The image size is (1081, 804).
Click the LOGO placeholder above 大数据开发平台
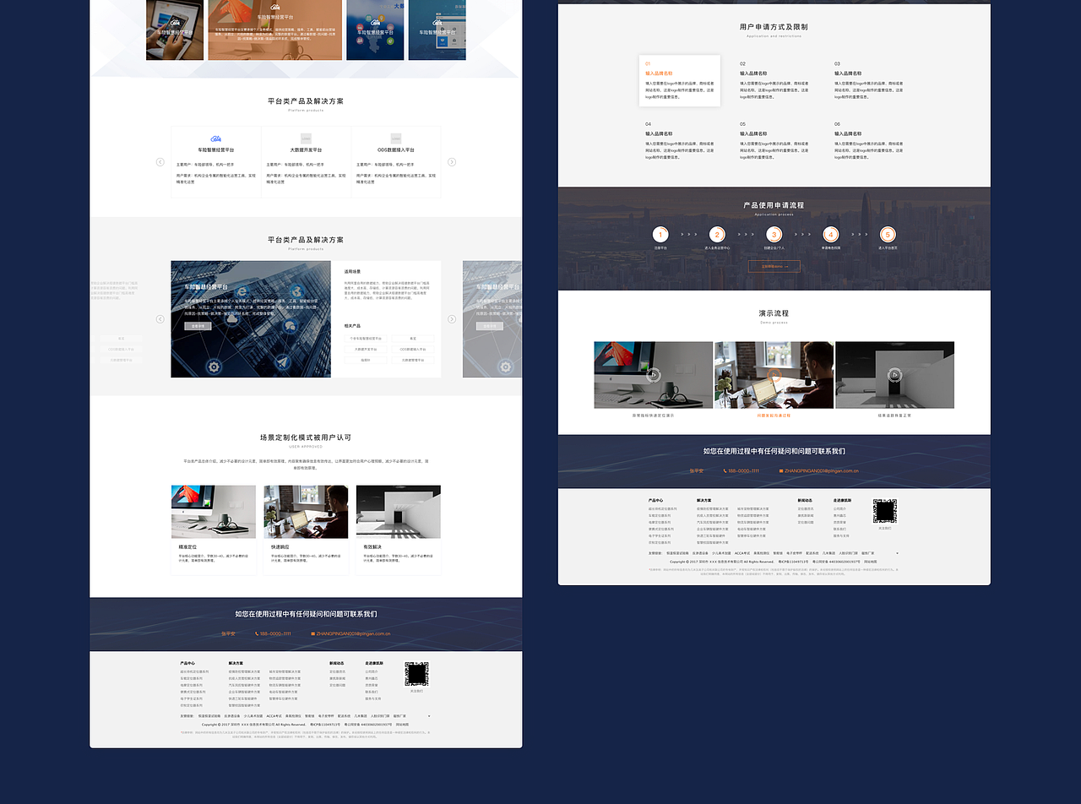(x=306, y=139)
